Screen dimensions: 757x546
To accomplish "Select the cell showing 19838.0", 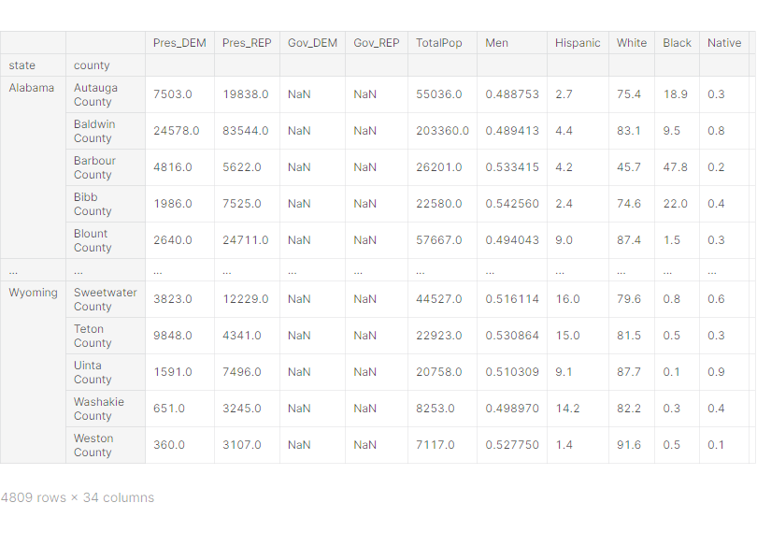I will click(x=245, y=94).
